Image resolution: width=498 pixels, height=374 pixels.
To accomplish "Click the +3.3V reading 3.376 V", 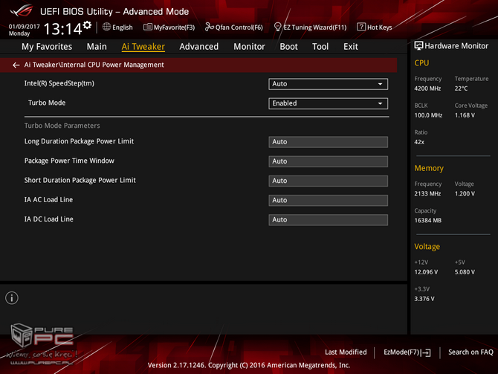I will (x=424, y=299).
